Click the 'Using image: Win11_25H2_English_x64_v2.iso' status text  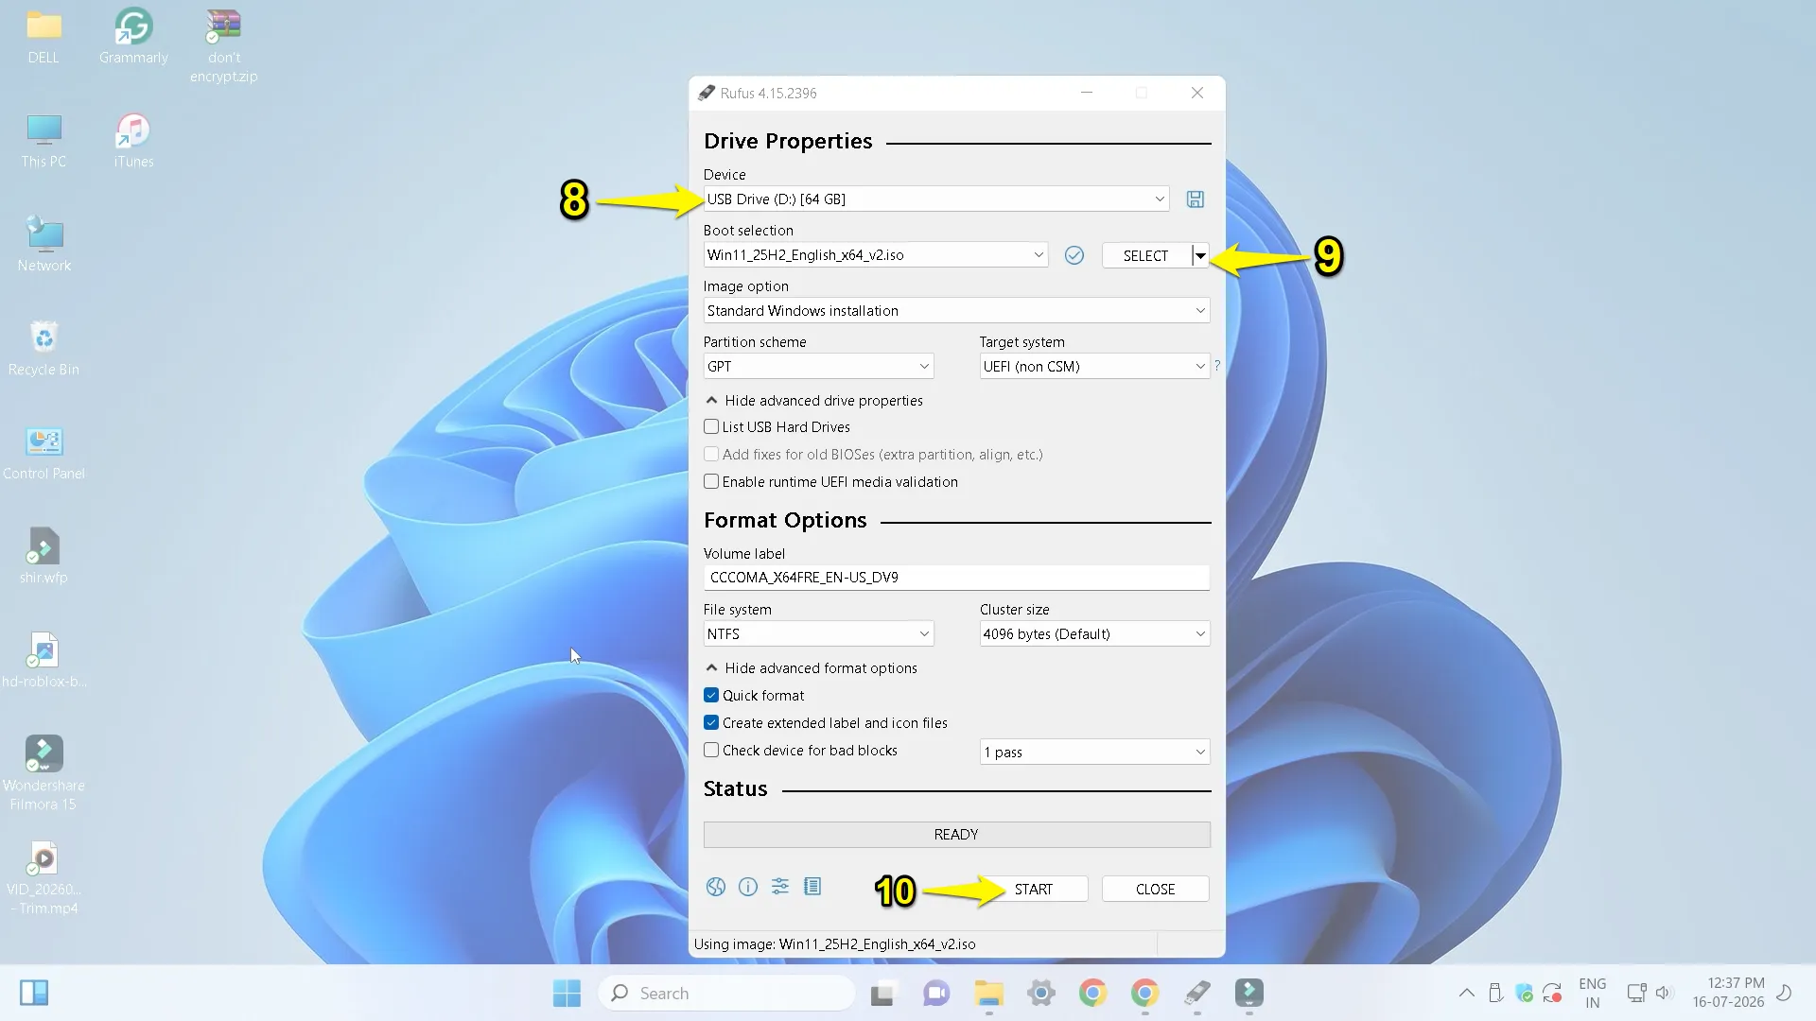pyautogui.click(x=835, y=944)
